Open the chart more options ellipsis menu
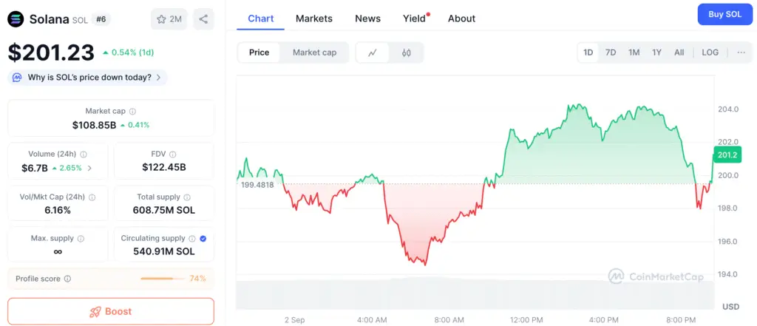 tap(741, 52)
